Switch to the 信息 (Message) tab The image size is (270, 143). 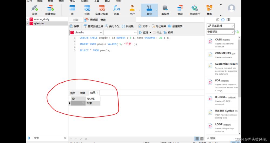(73, 93)
